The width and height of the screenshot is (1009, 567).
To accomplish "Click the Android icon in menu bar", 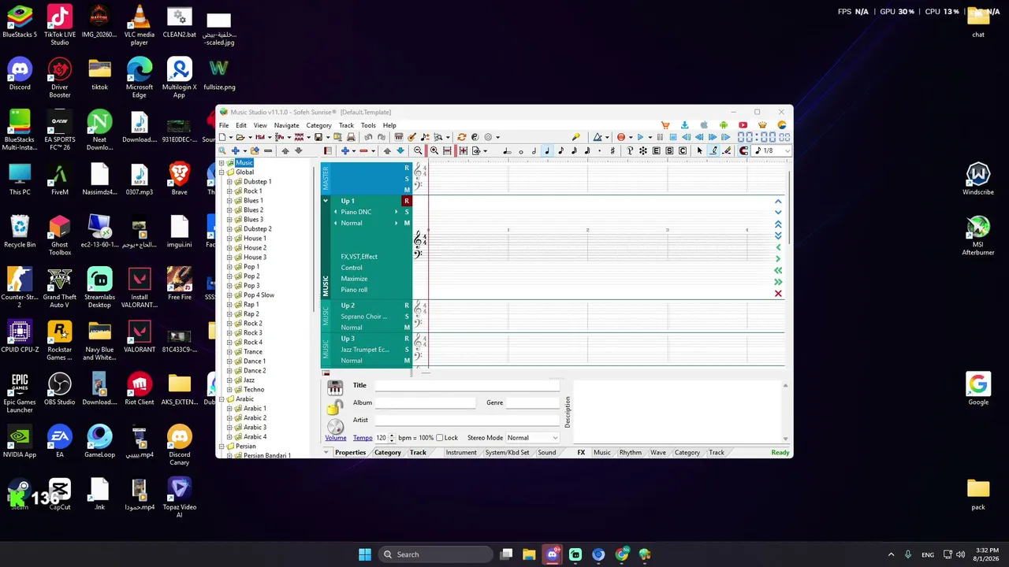I will click(724, 125).
